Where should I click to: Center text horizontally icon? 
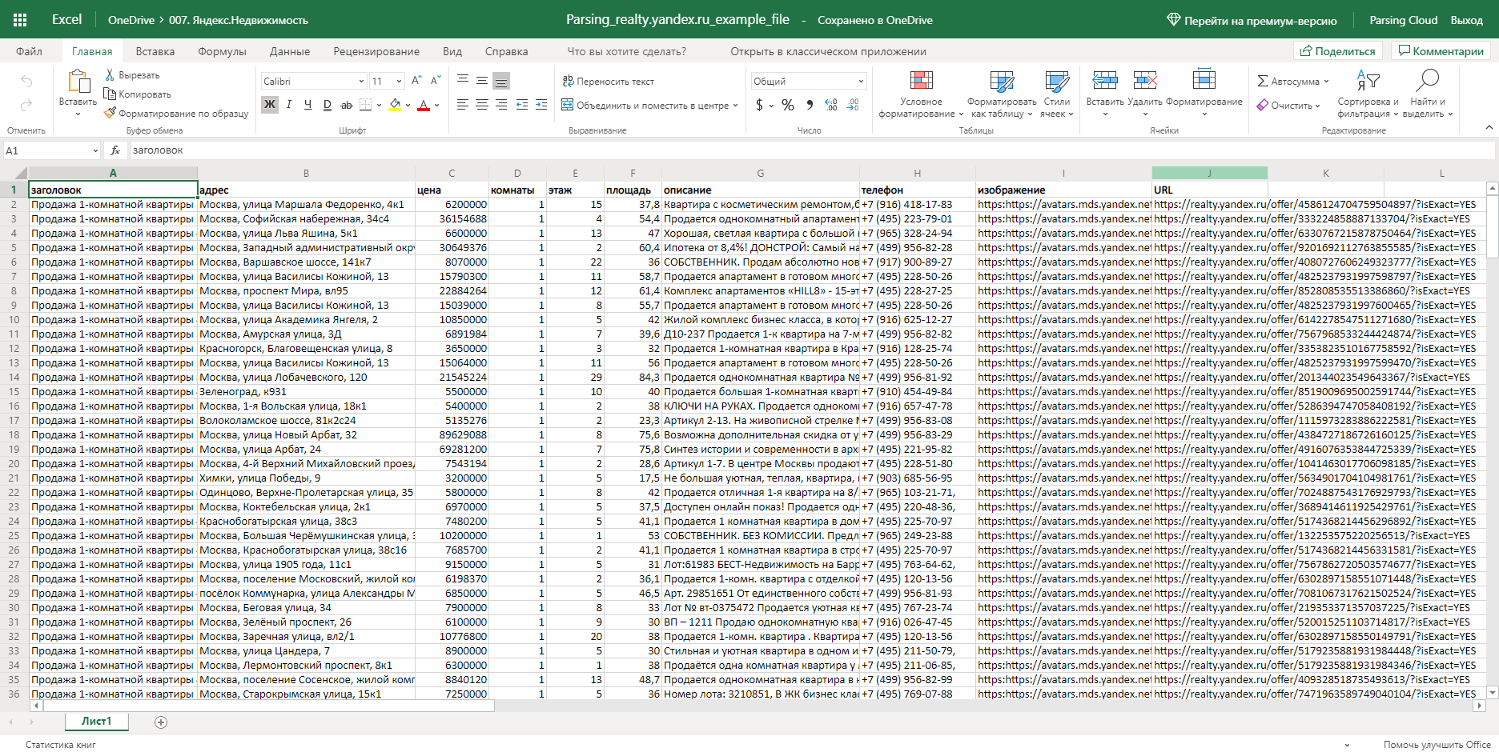click(482, 105)
